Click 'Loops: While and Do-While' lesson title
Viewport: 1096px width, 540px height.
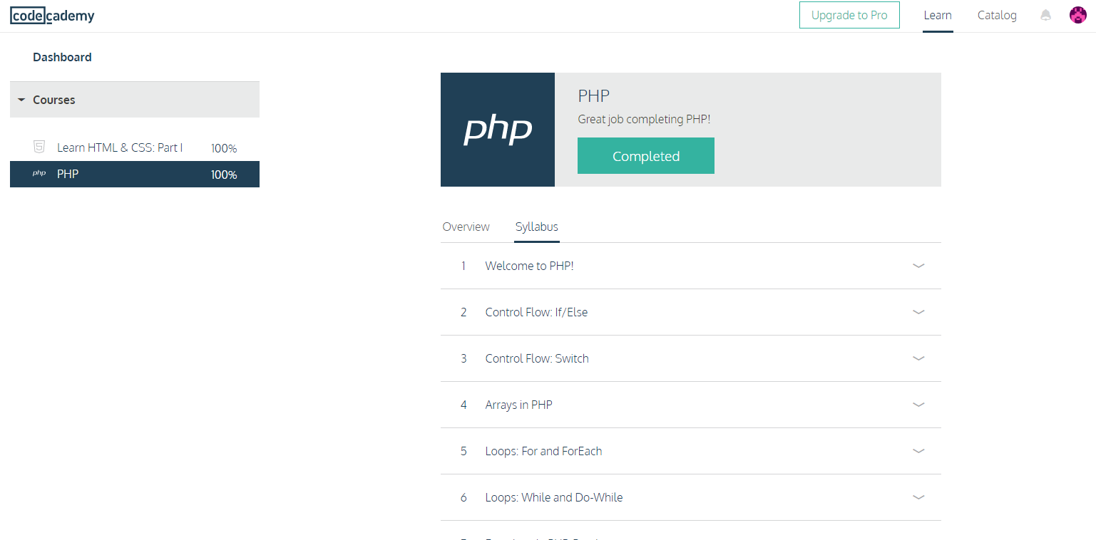click(554, 497)
